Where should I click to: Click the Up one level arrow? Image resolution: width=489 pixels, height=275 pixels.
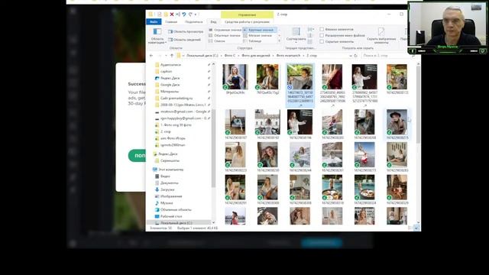point(172,56)
